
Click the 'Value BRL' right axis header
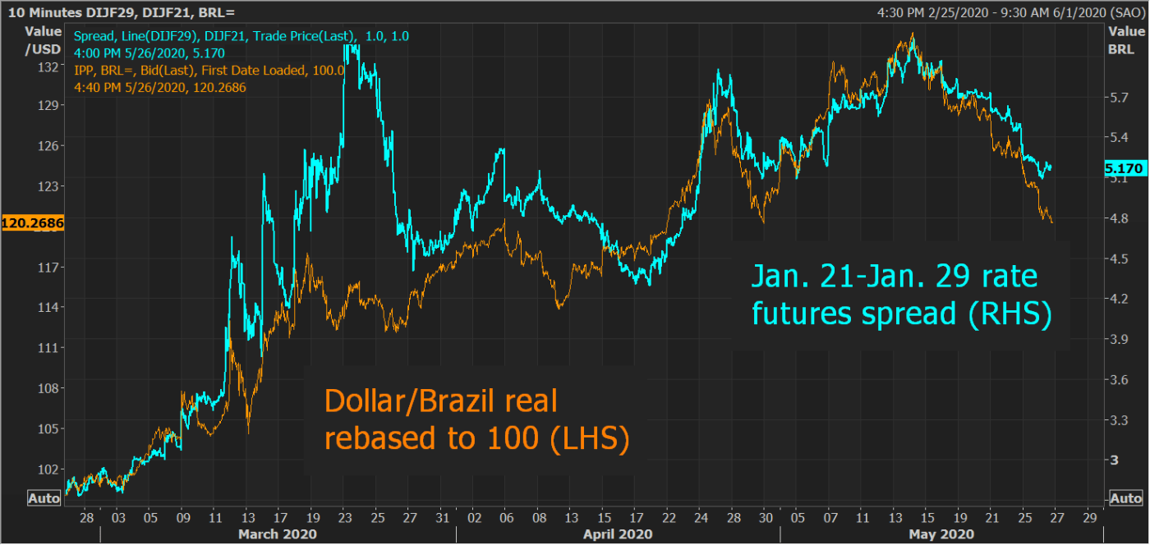(x=1125, y=40)
